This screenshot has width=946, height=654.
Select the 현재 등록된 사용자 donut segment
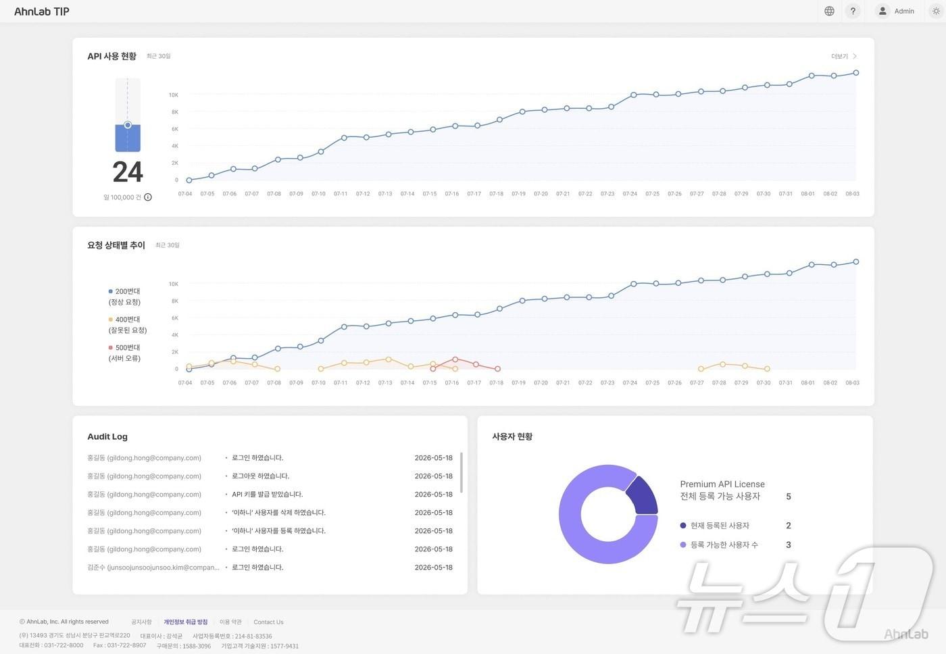(x=642, y=495)
